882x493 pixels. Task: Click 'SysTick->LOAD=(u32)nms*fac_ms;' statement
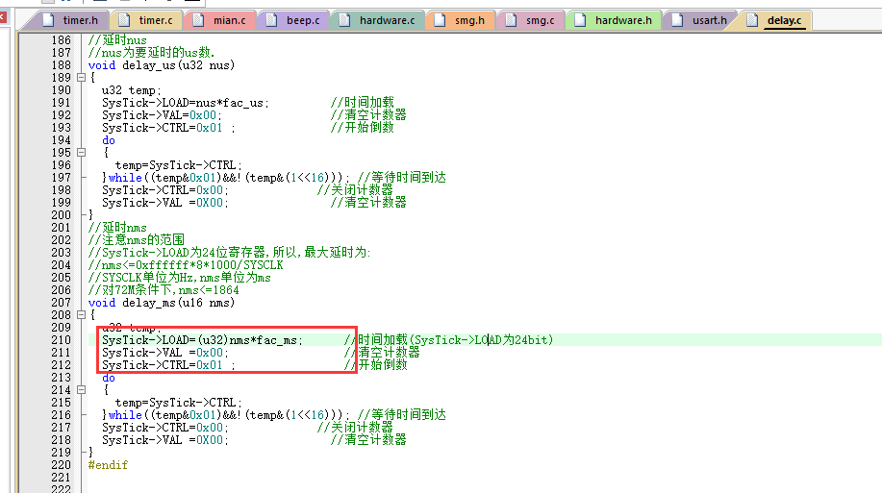(202, 340)
